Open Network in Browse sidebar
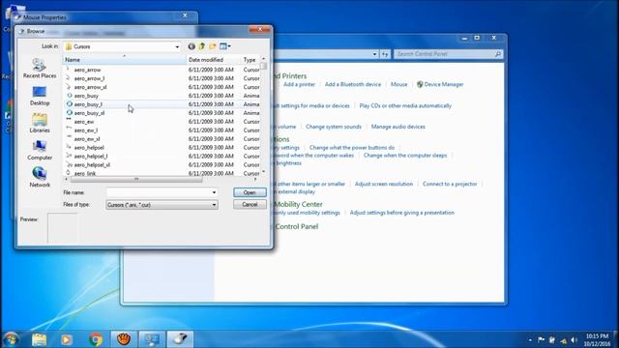 pyautogui.click(x=40, y=177)
